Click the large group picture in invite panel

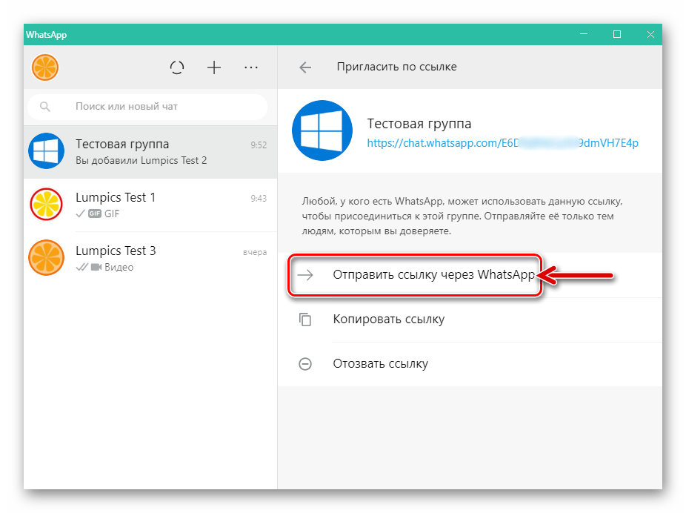[x=322, y=130]
